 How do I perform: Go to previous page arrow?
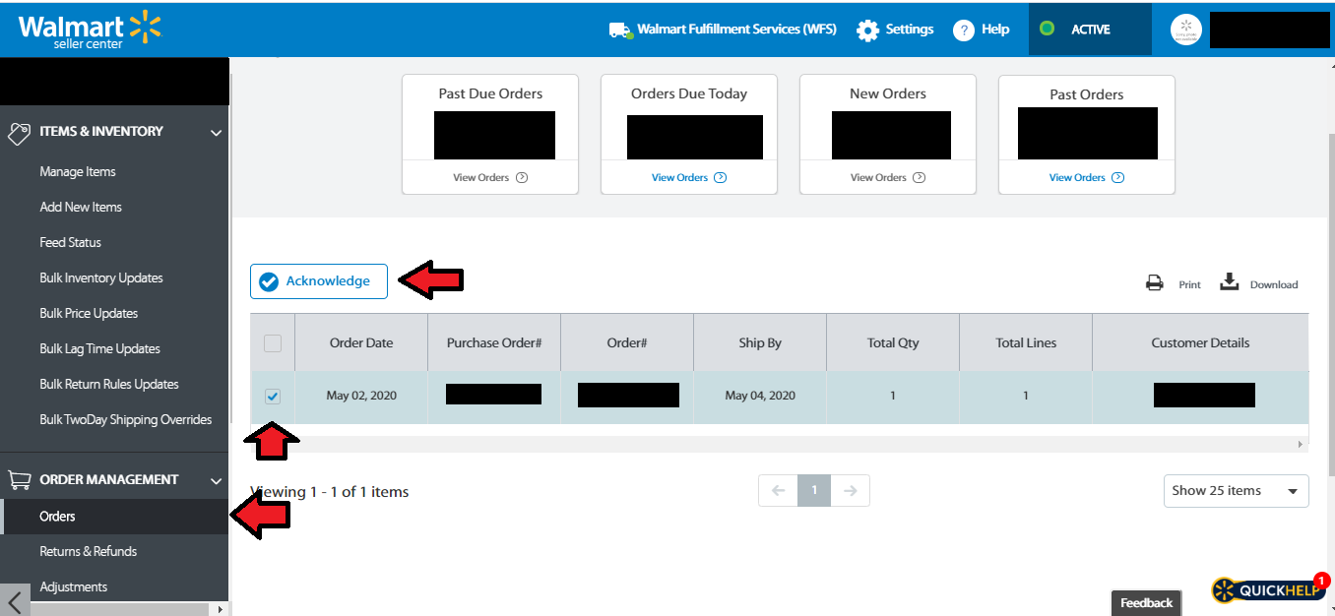[x=778, y=490]
